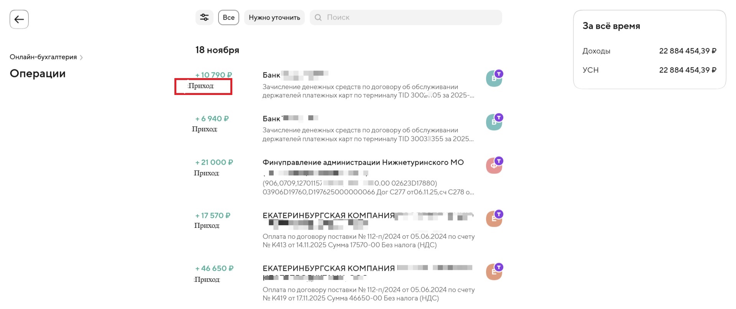Click the orange avatar of the 46 650 ₽ payment
The width and height of the screenshot is (736, 309).
point(494,272)
